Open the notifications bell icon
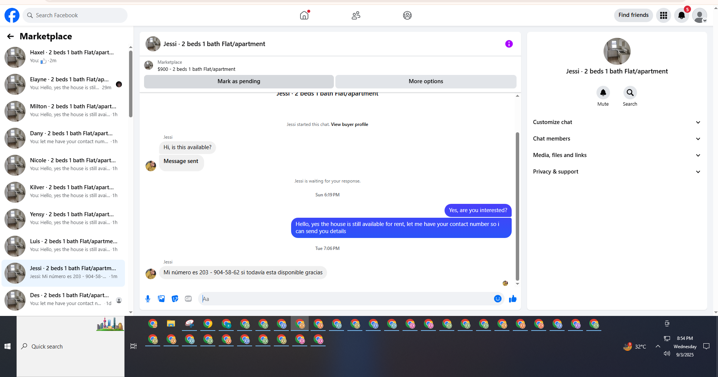 click(x=682, y=15)
